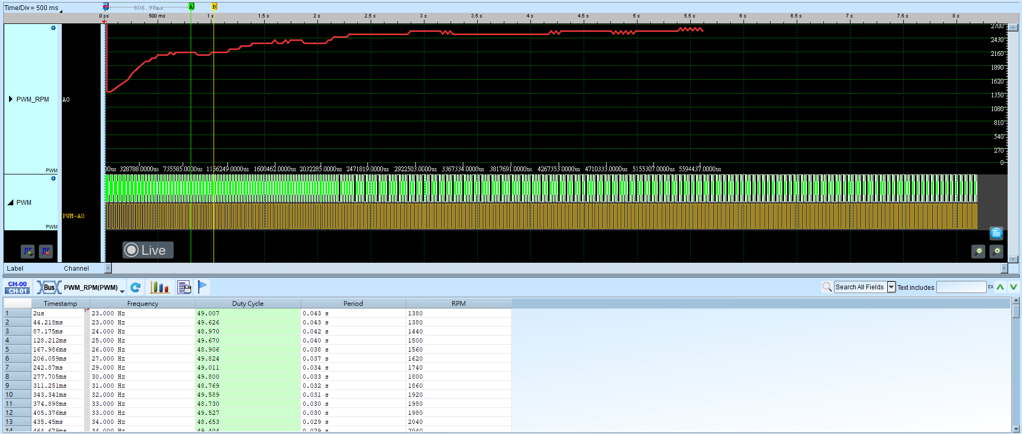
Task: Click the Label column header
Action: click(15, 269)
